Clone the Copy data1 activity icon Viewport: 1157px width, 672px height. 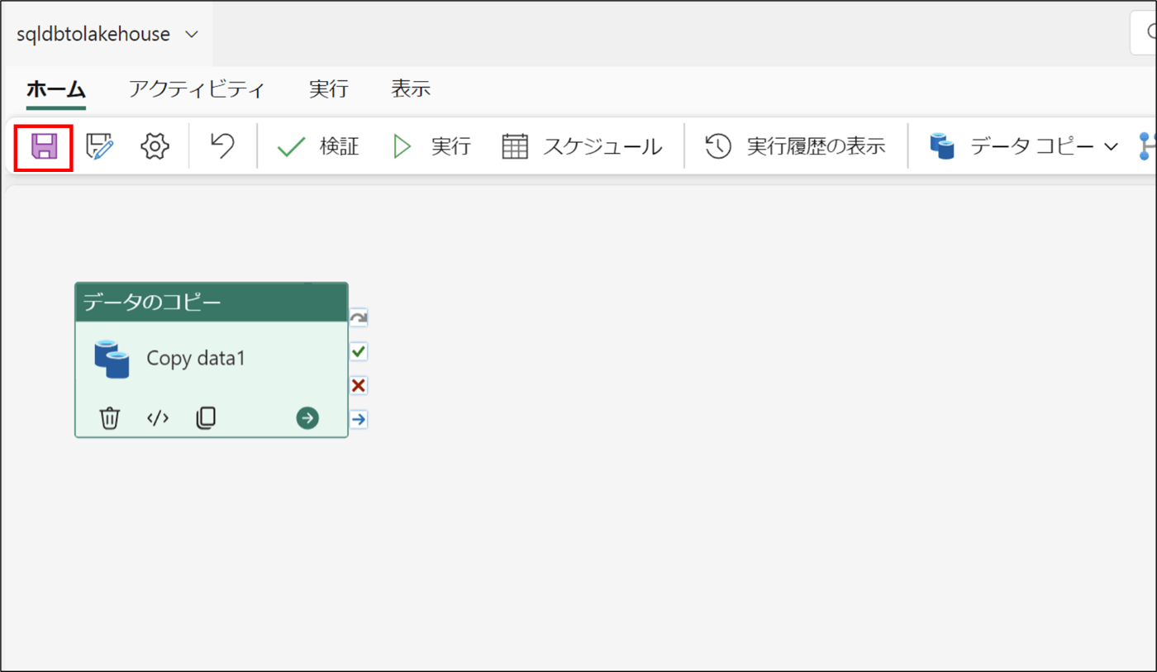(206, 418)
